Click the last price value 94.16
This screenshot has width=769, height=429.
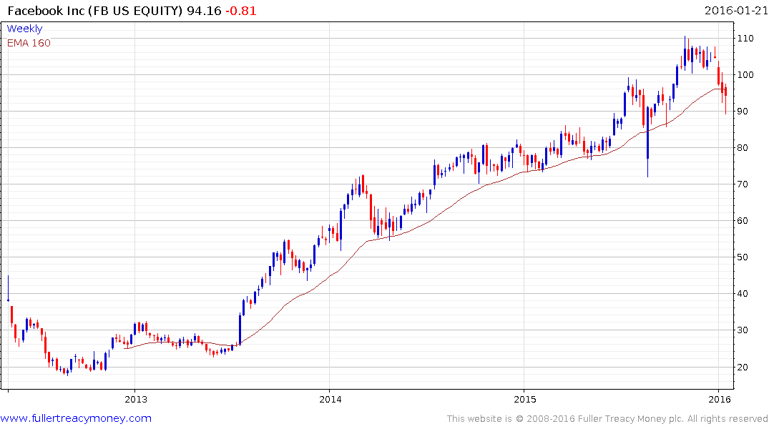pyautogui.click(x=204, y=11)
